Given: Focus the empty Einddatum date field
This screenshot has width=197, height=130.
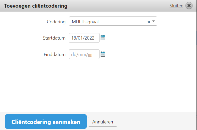Looking at the screenshot, I should [x=84, y=54].
